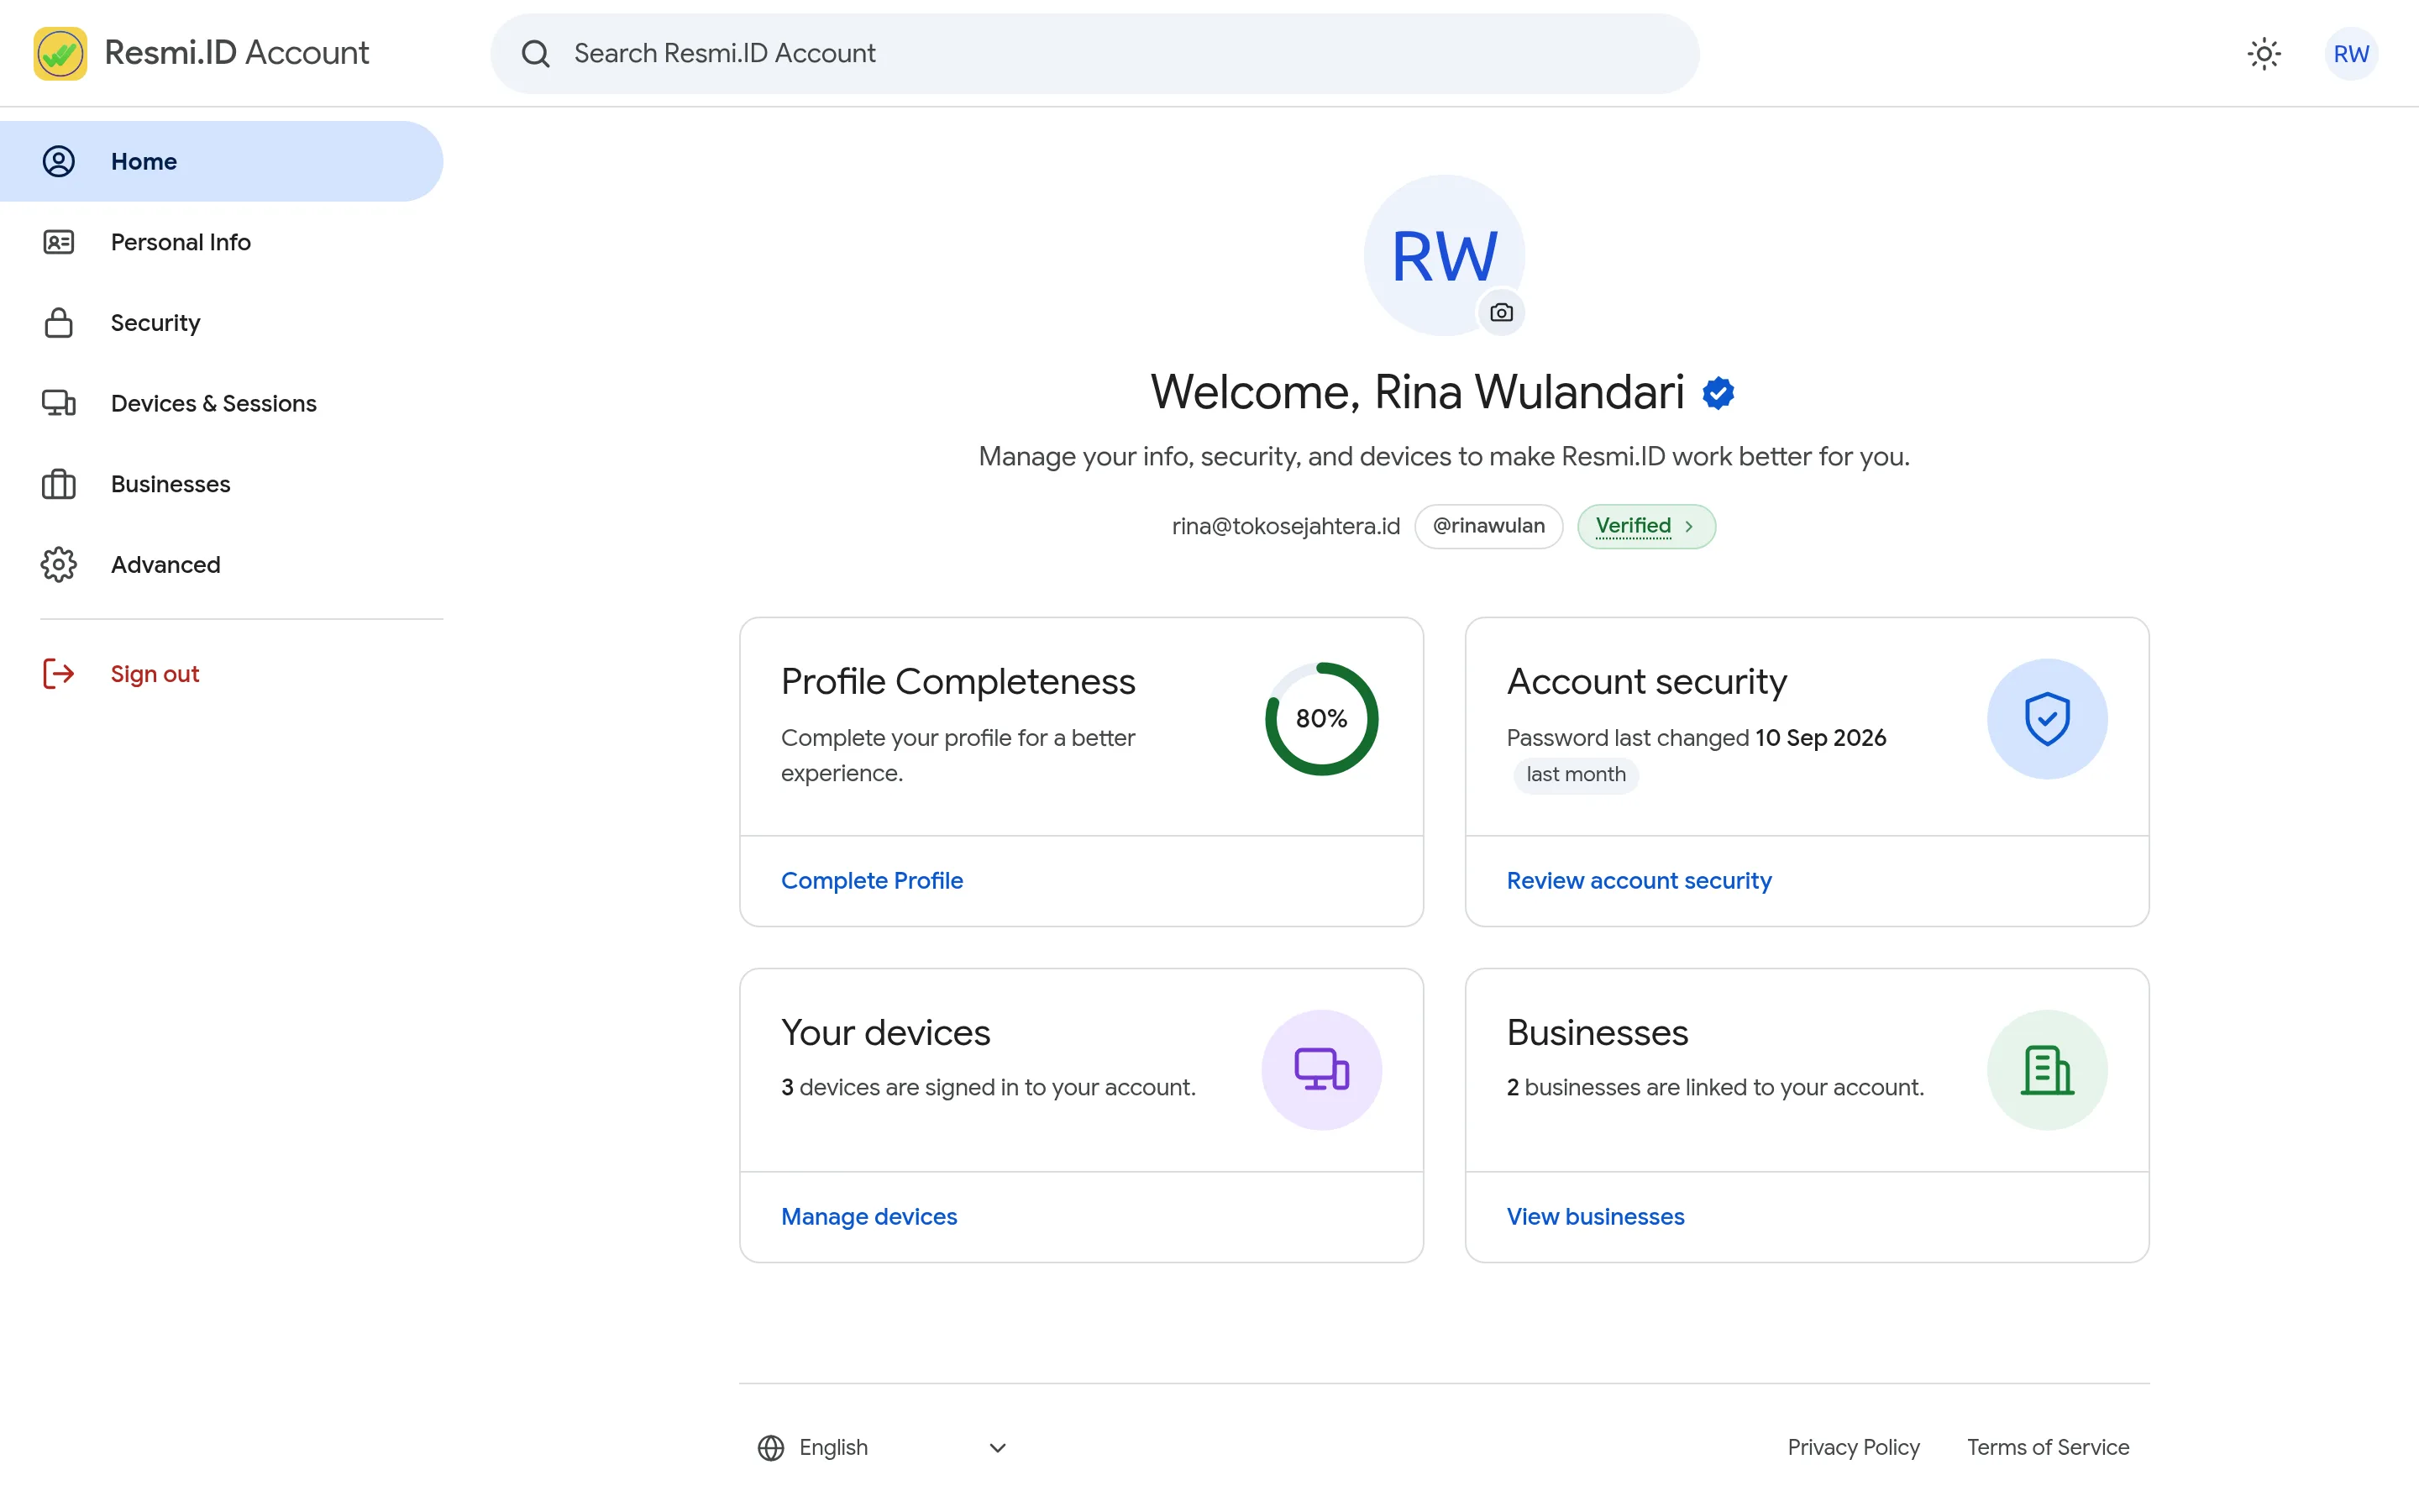Click the Complete Profile link
The width and height of the screenshot is (2419, 1512).
[872, 880]
